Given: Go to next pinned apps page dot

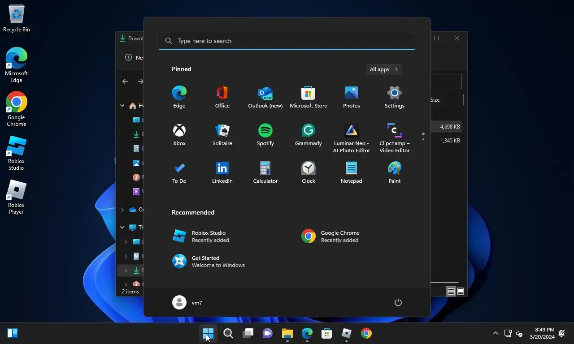Looking at the screenshot, I should [x=423, y=139].
